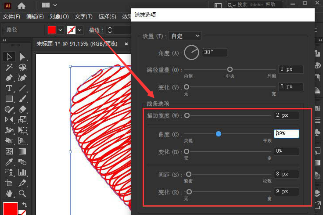This screenshot has width=323, height=215.
Task: Click the 描边 stroke panel link
Action: point(96,30)
